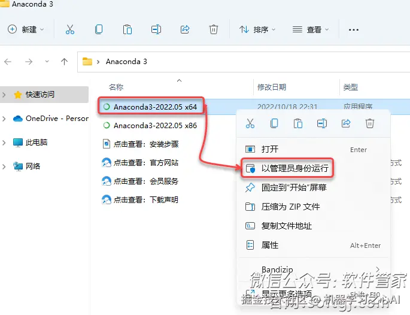Click the Copy icon in Explorer toolbar
410x315 pixels.
click(99, 29)
